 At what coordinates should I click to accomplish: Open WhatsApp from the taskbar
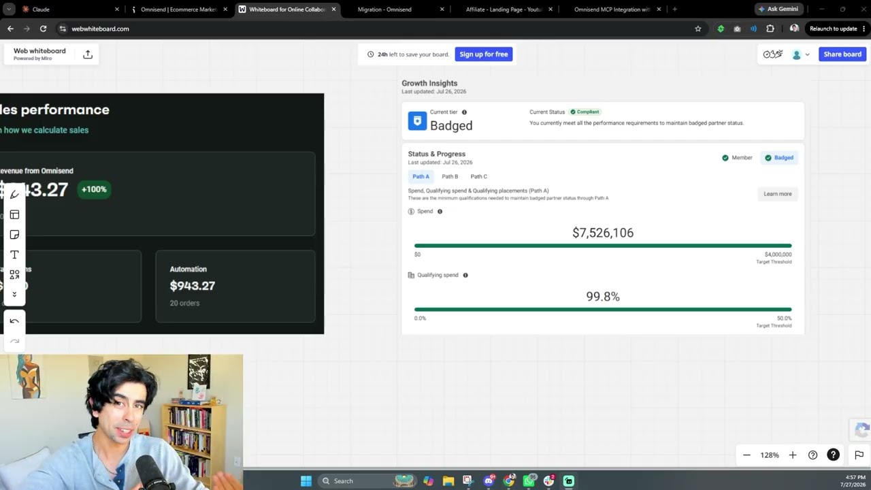tap(529, 480)
